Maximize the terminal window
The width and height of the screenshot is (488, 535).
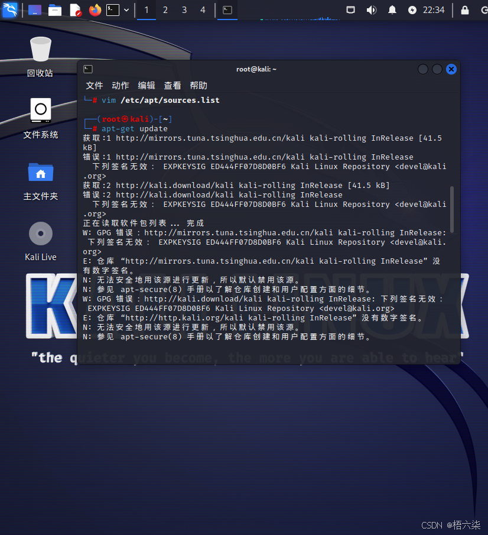click(x=437, y=69)
